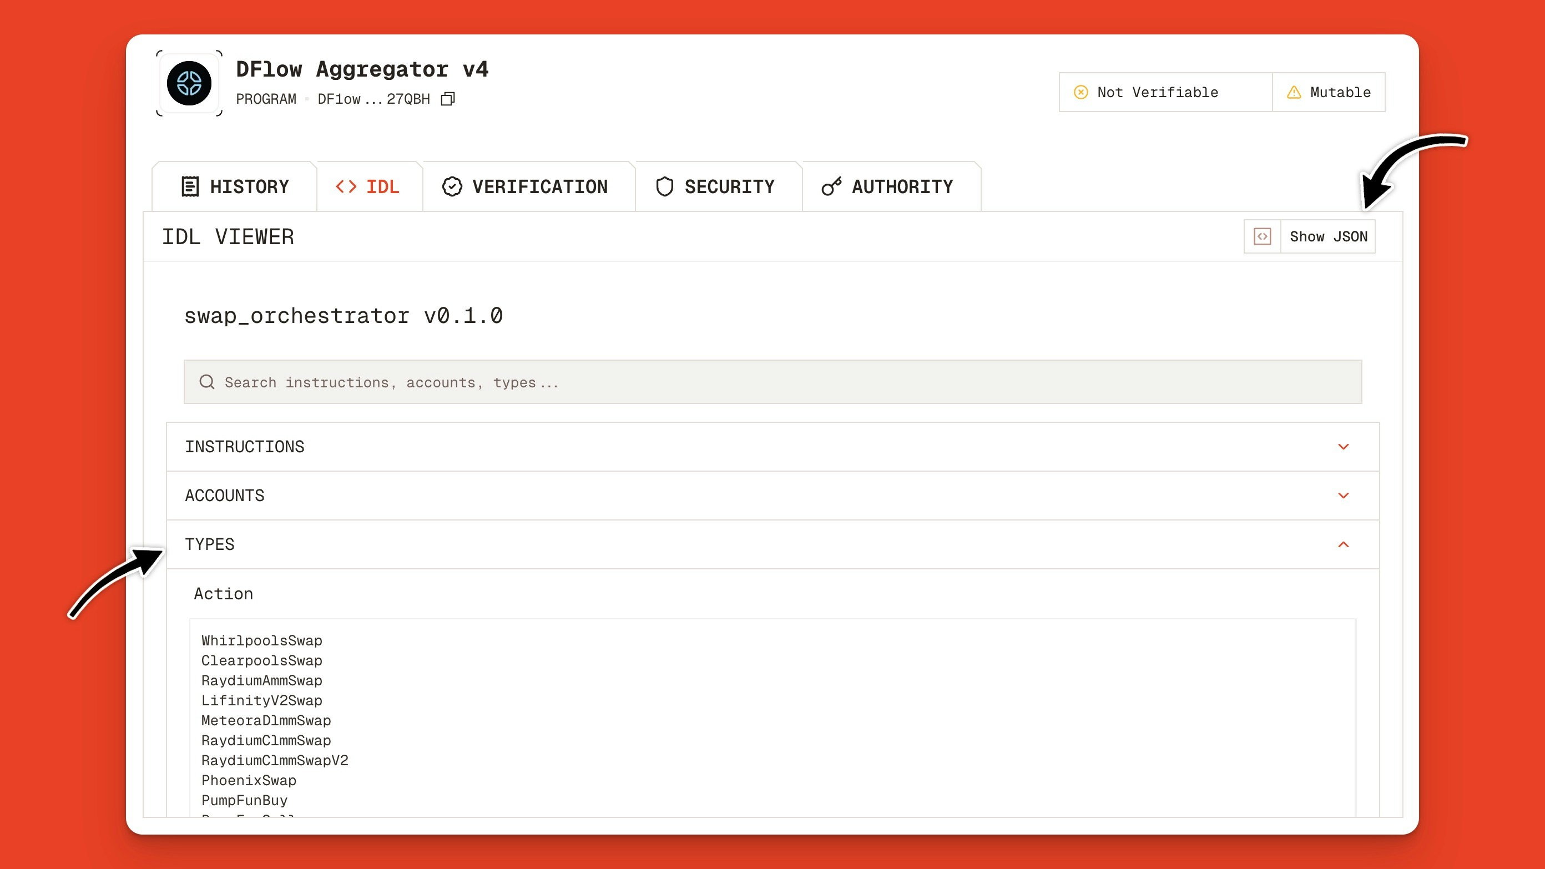
Task: Toggle Show JSON view
Action: pos(1329,236)
